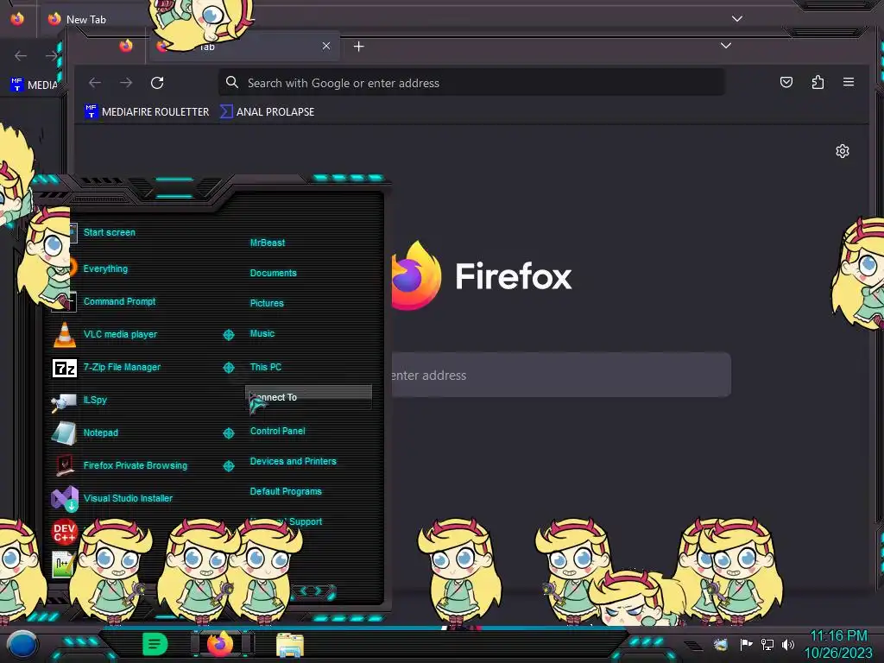Click the start orb button on taskbar

(x=22, y=644)
